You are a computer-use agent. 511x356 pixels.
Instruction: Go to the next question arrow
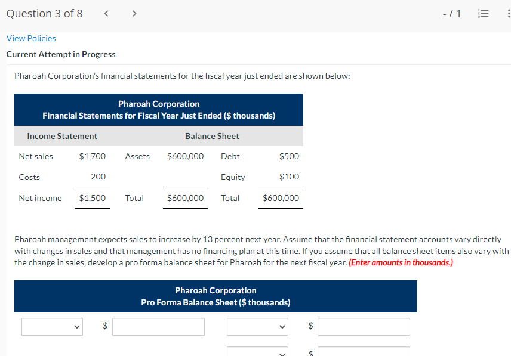click(134, 13)
